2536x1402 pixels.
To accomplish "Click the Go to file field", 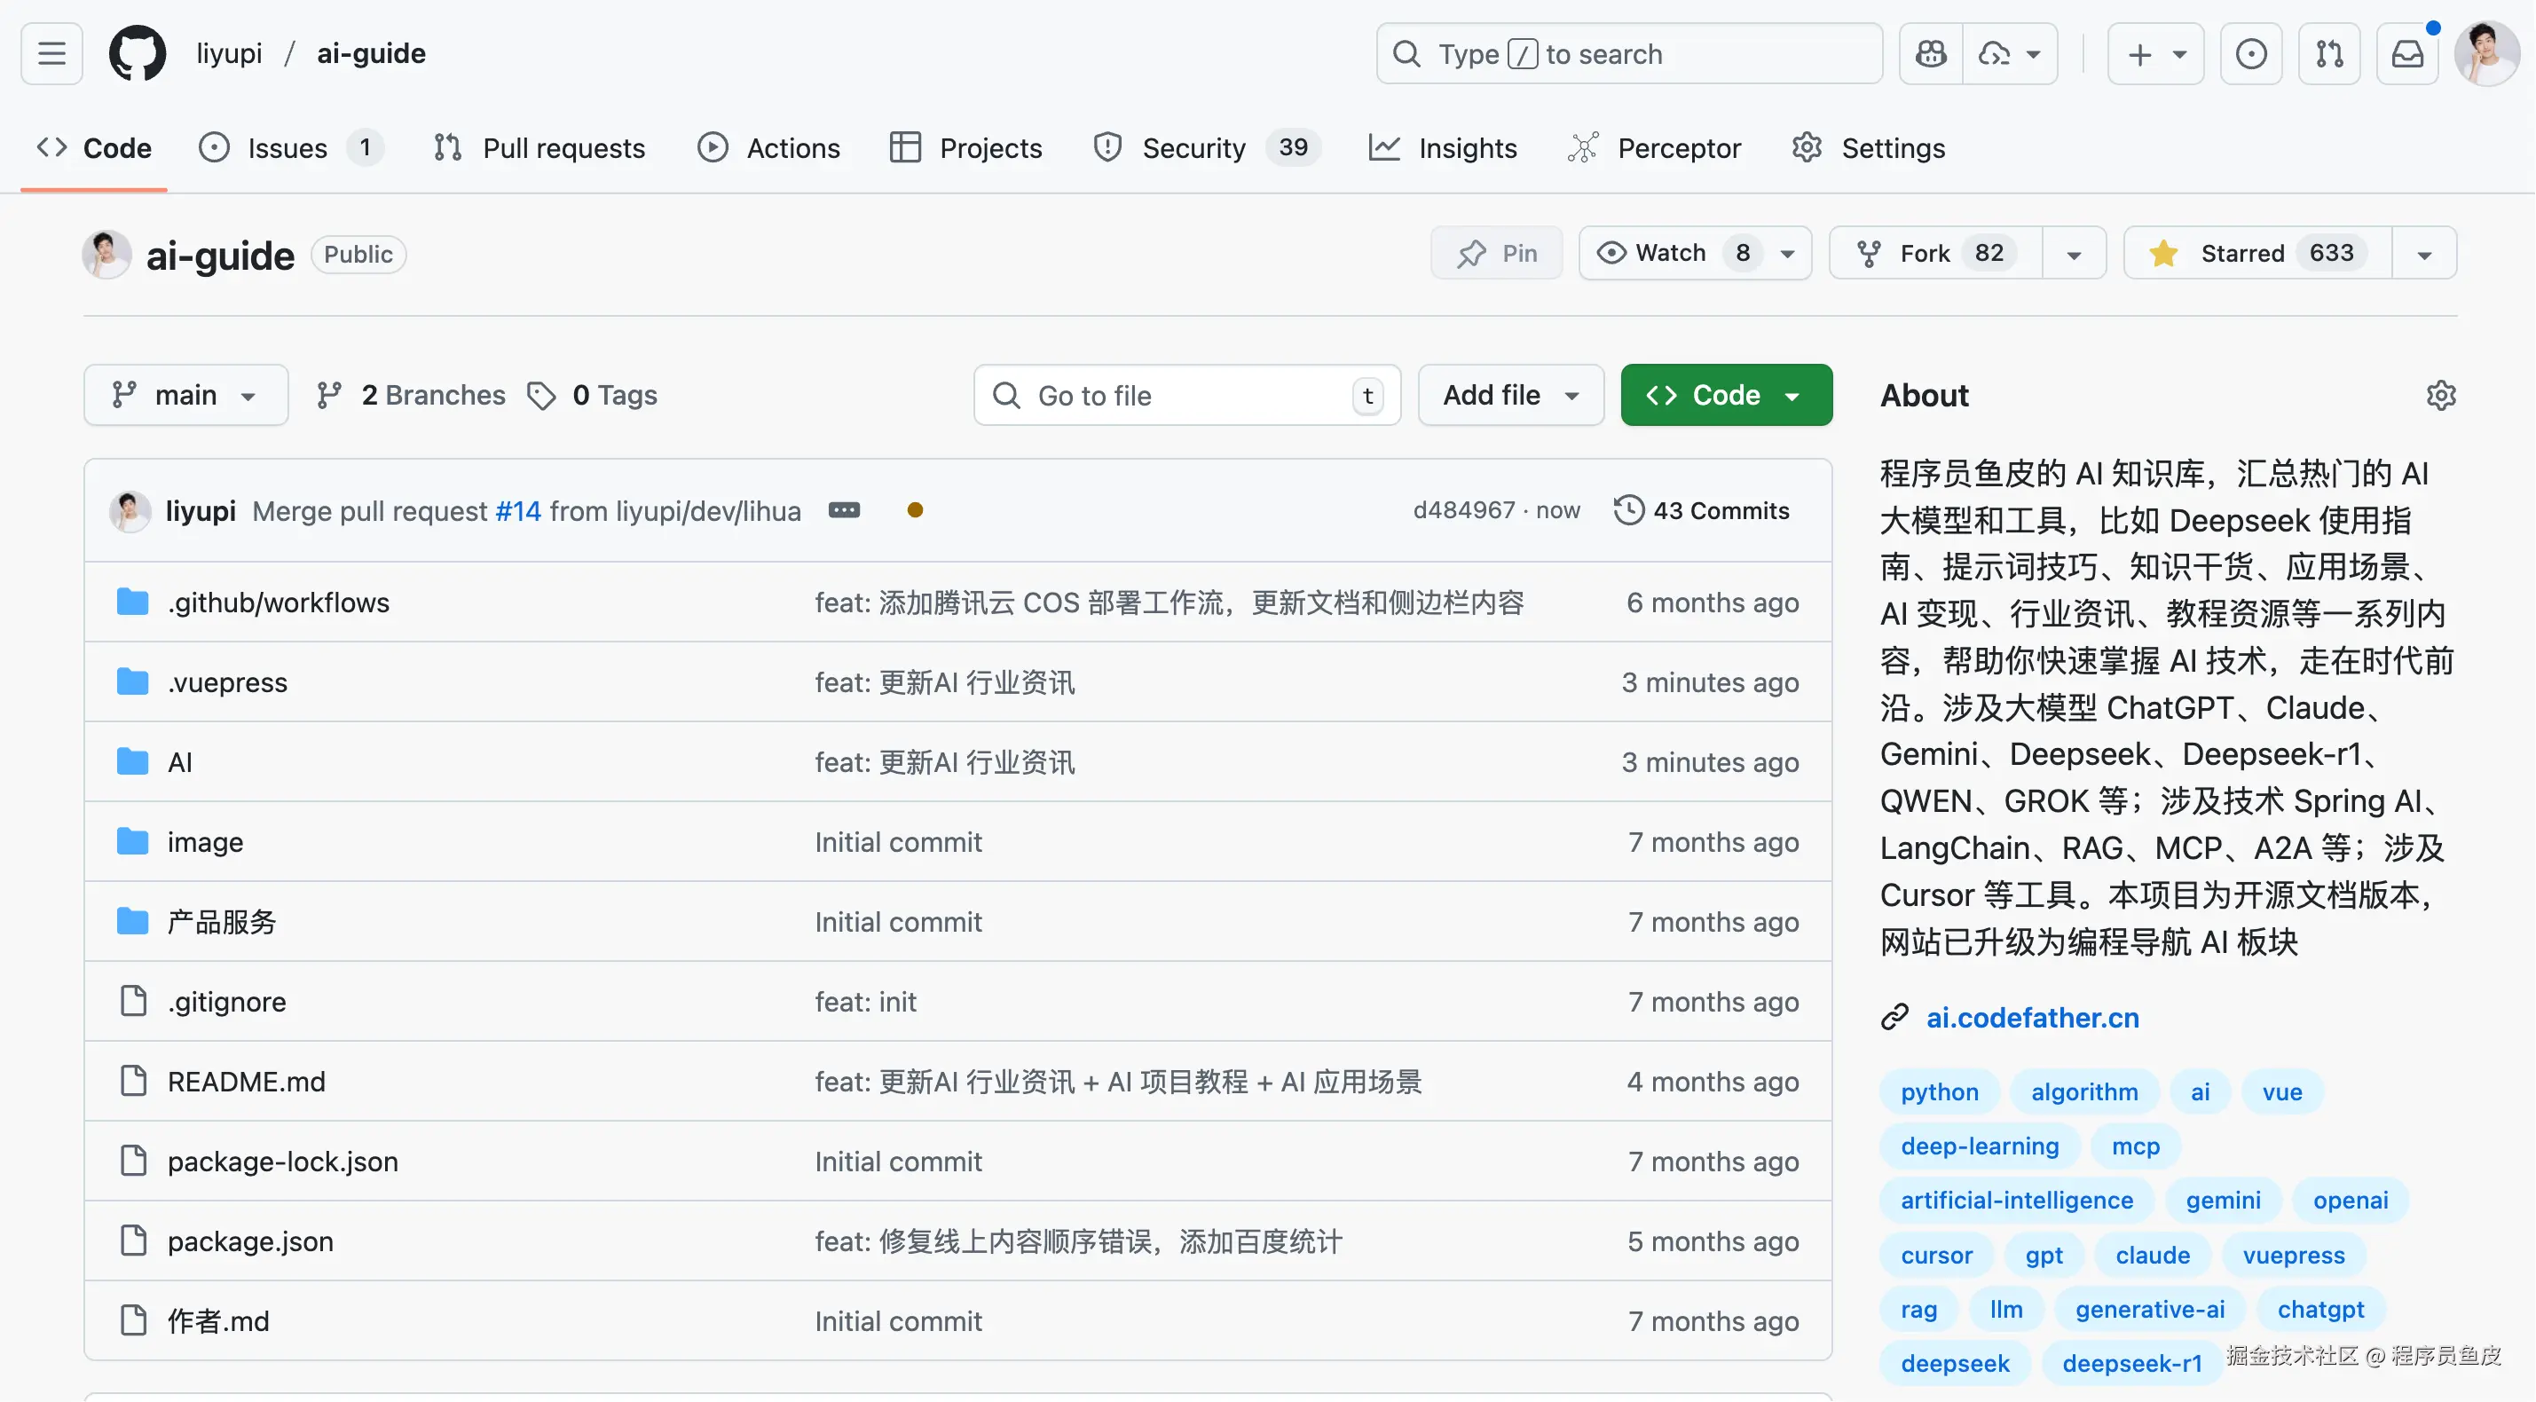I will [1186, 395].
